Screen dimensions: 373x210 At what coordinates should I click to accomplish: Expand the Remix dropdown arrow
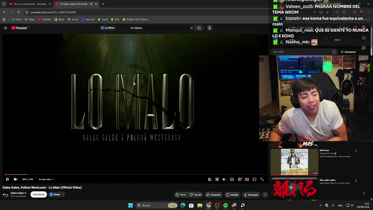tap(63, 195)
